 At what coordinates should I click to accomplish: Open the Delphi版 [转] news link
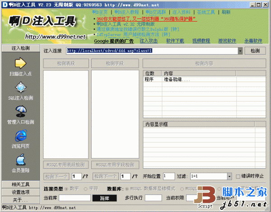pos(138,29)
